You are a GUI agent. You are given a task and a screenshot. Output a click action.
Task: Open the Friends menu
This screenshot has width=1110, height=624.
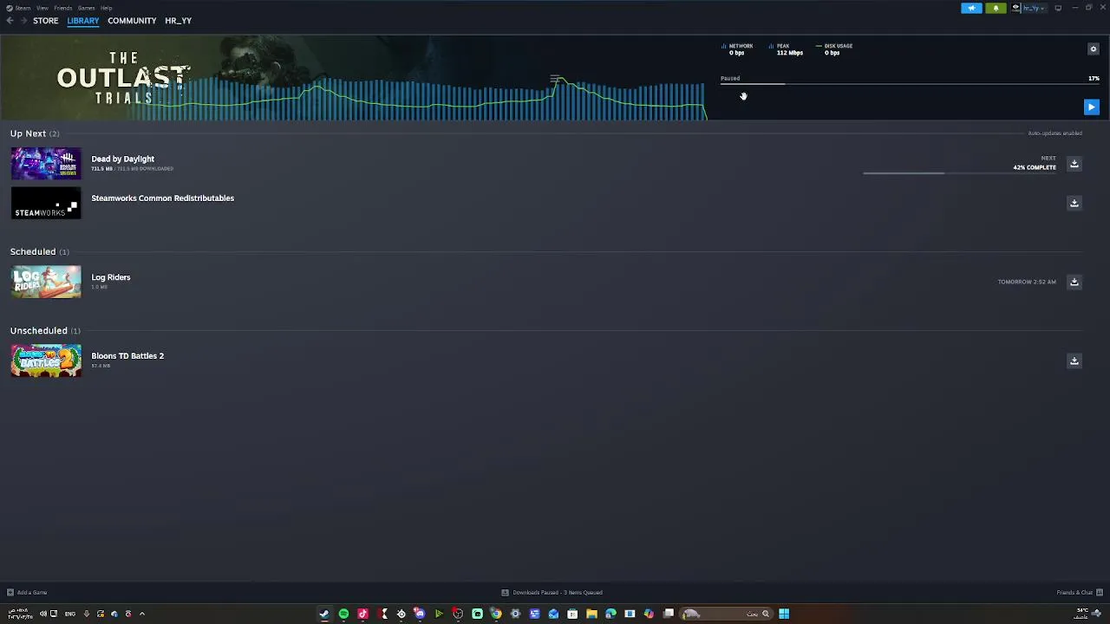pyautogui.click(x=62, y=8)
